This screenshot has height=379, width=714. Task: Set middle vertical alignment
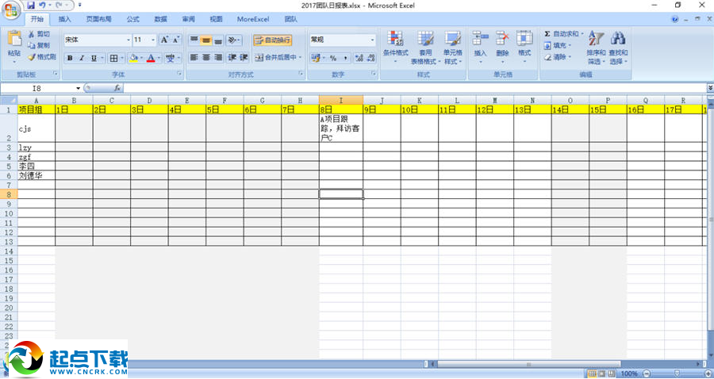click(x=206, y=40)
